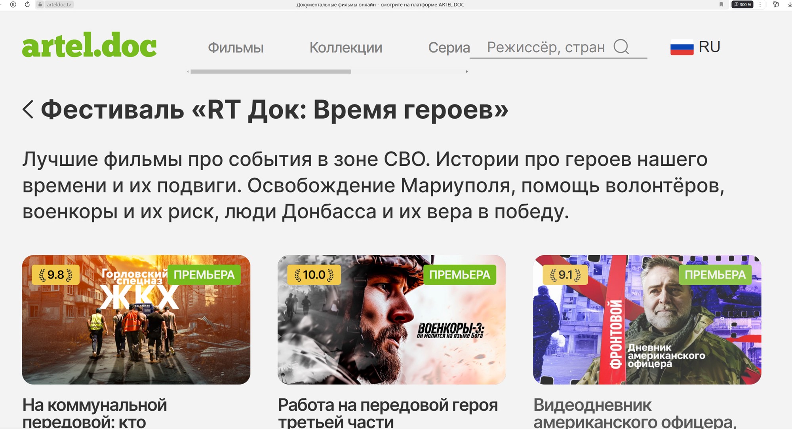Reload the page with the refresh icon

27,4
